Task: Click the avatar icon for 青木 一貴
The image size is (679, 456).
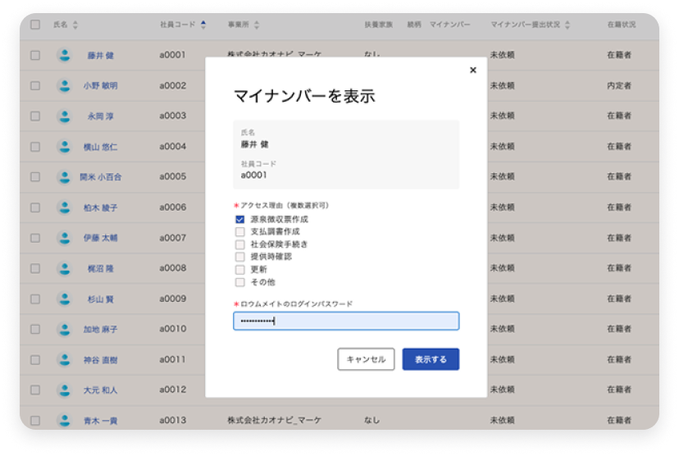Action: coord(64,420)
